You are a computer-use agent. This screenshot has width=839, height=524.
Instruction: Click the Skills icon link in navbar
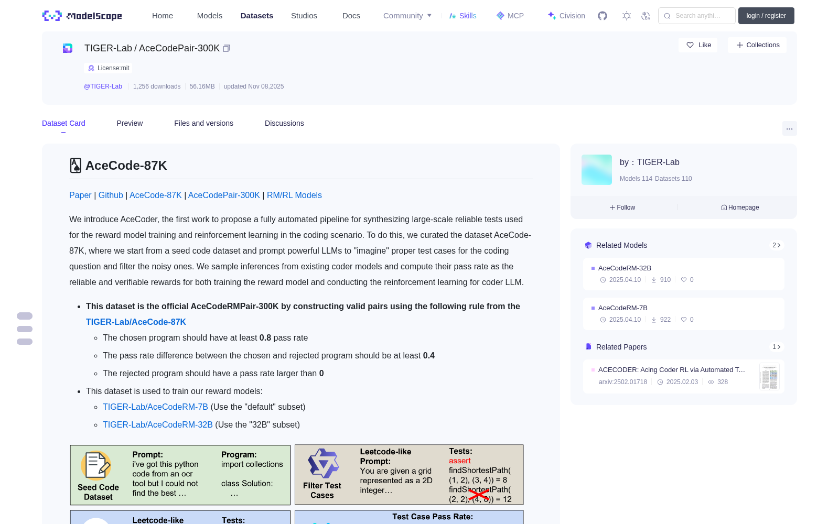coord(462,16)
